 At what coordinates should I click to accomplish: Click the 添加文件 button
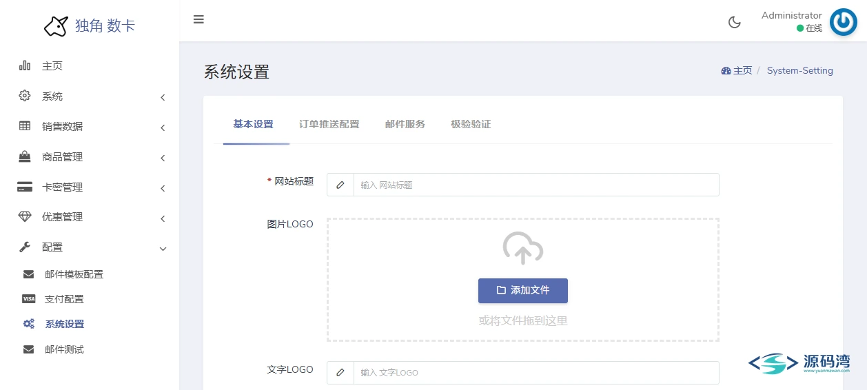(523, 291)
